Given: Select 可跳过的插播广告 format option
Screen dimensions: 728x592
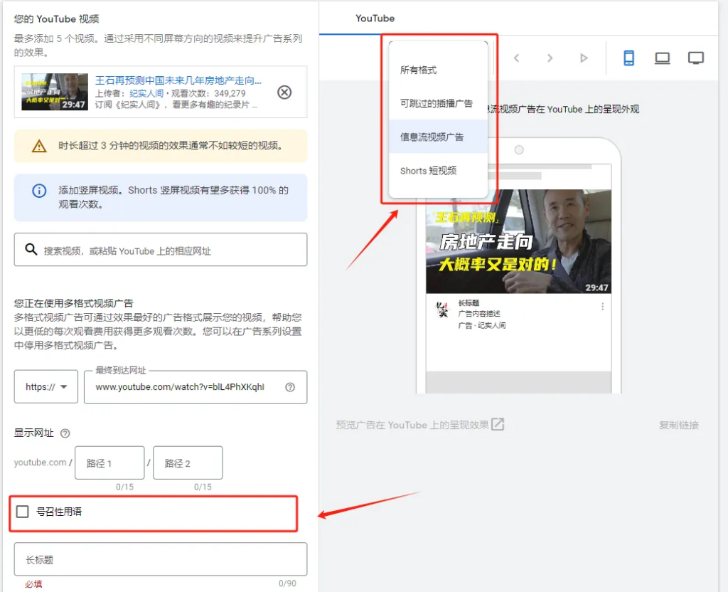Looking at the screenshot, I should click(x=438, y=104).
